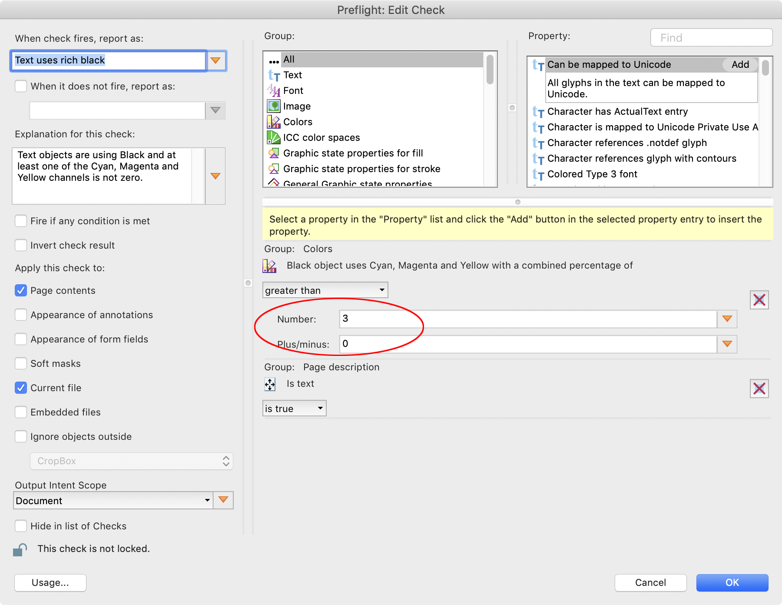Click the Add button for Can be mapped to Unicode
Image resolution: width=782 pixels, height=605 pixels.
740,64
